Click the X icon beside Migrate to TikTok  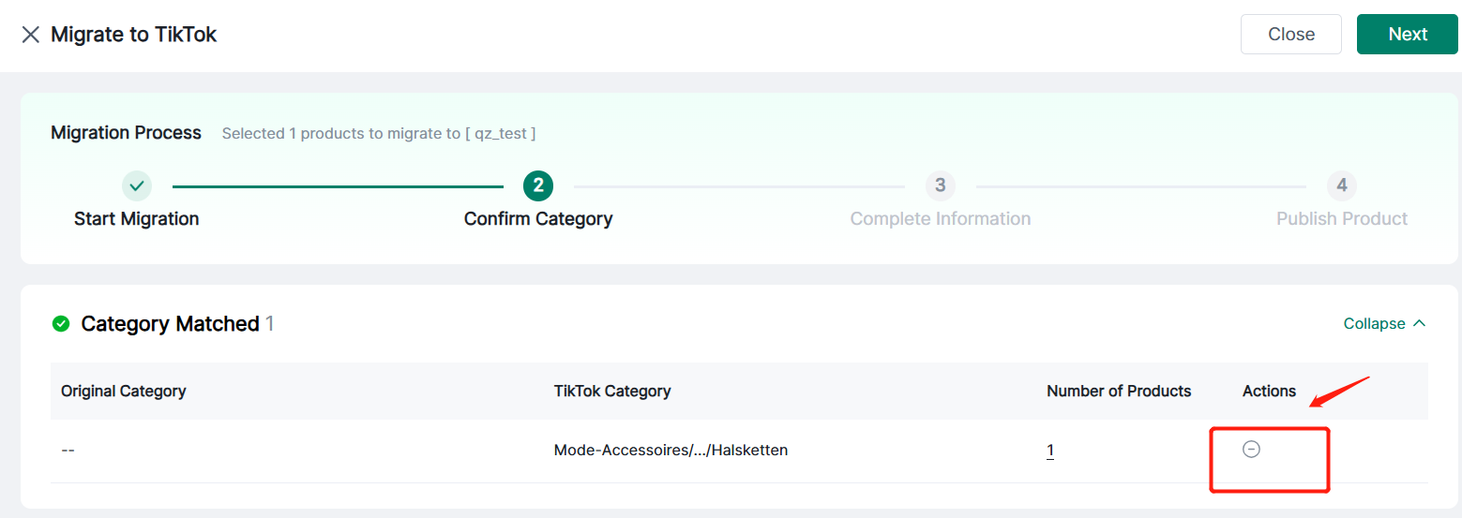tap(31, 35)
